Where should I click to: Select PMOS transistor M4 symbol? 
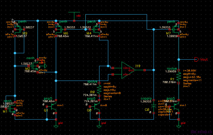95,30
